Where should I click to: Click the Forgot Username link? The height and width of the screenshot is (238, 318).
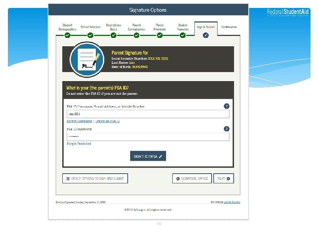point(79,121)
